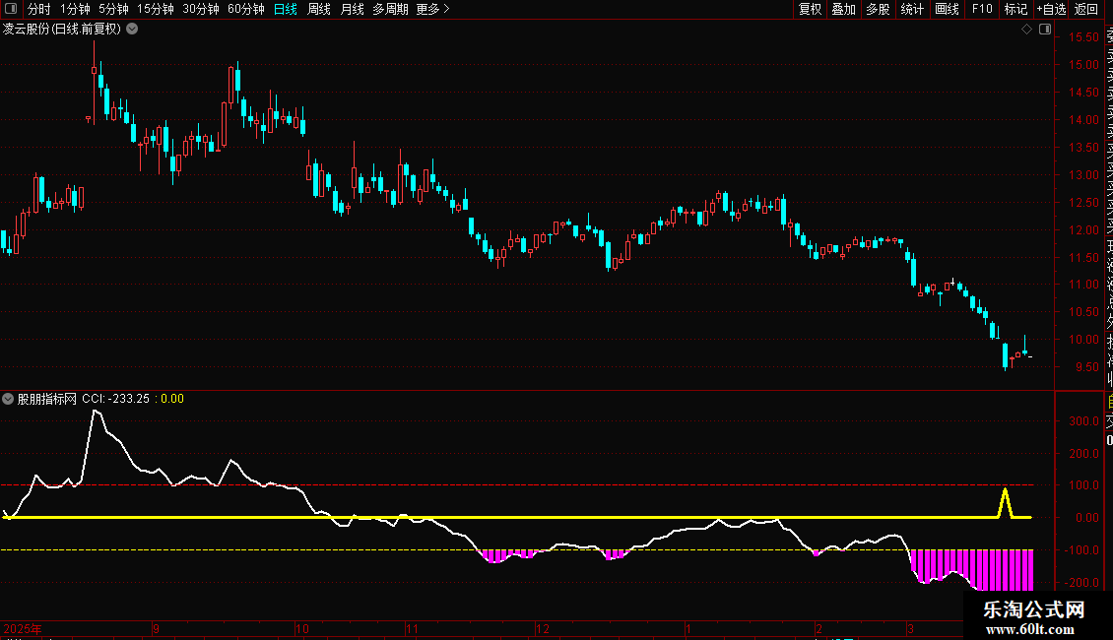Click the 13.00 price axis label
This screenshot has height=640, width=1113.
1083,175
